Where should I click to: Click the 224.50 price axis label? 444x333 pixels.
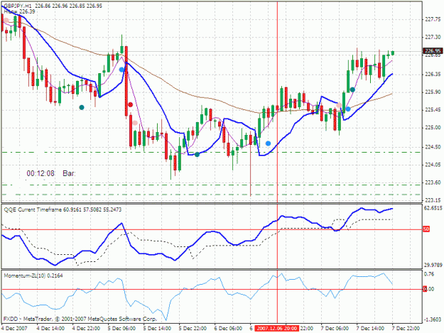[433, 147]
